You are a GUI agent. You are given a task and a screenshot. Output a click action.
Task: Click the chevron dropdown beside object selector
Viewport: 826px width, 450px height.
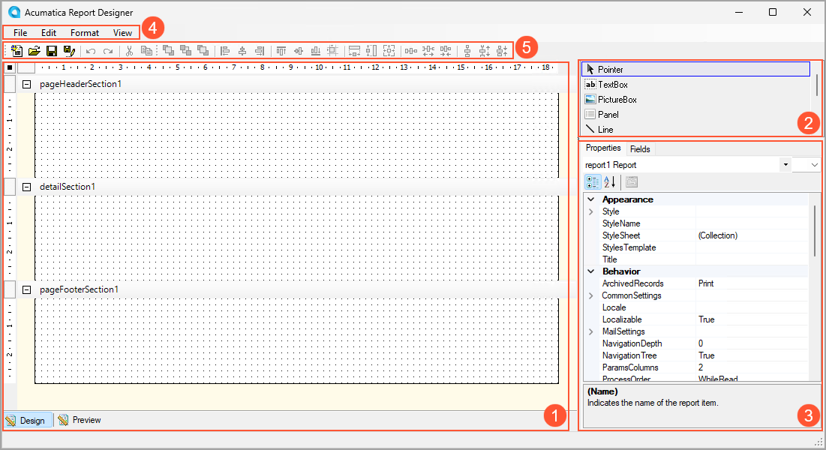click(x=814, y=165)
